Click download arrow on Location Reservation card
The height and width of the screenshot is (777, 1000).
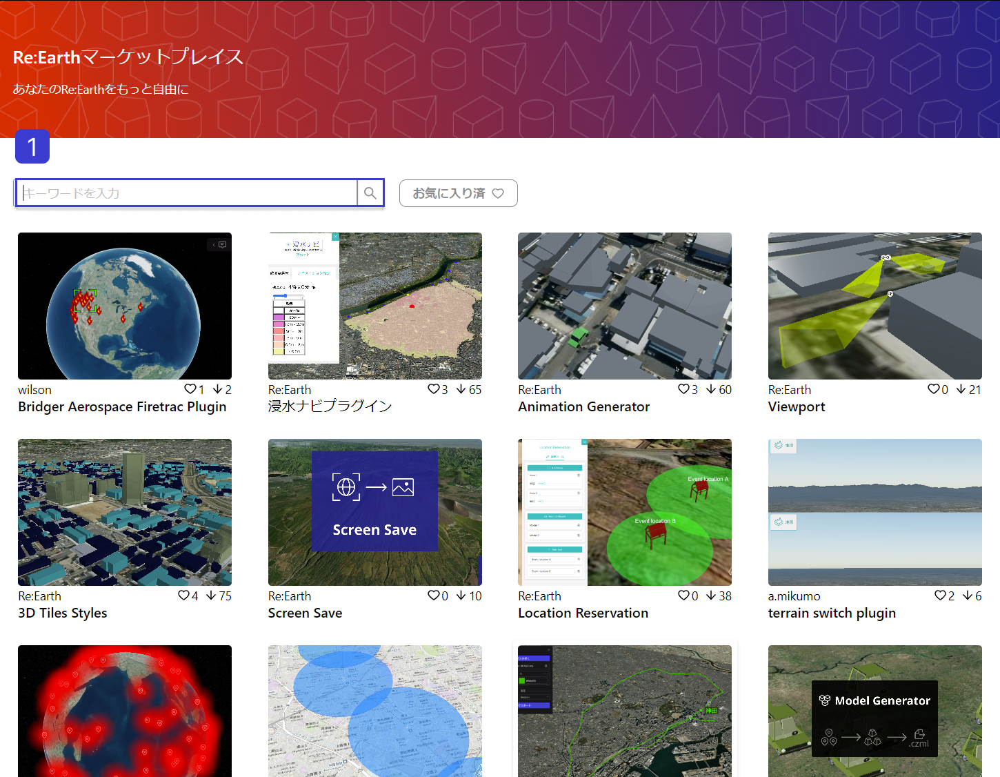tap(711, 596)
